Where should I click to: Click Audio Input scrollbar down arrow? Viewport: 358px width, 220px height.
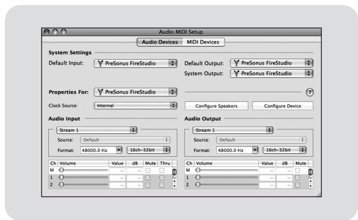click(x=174, y=186)
